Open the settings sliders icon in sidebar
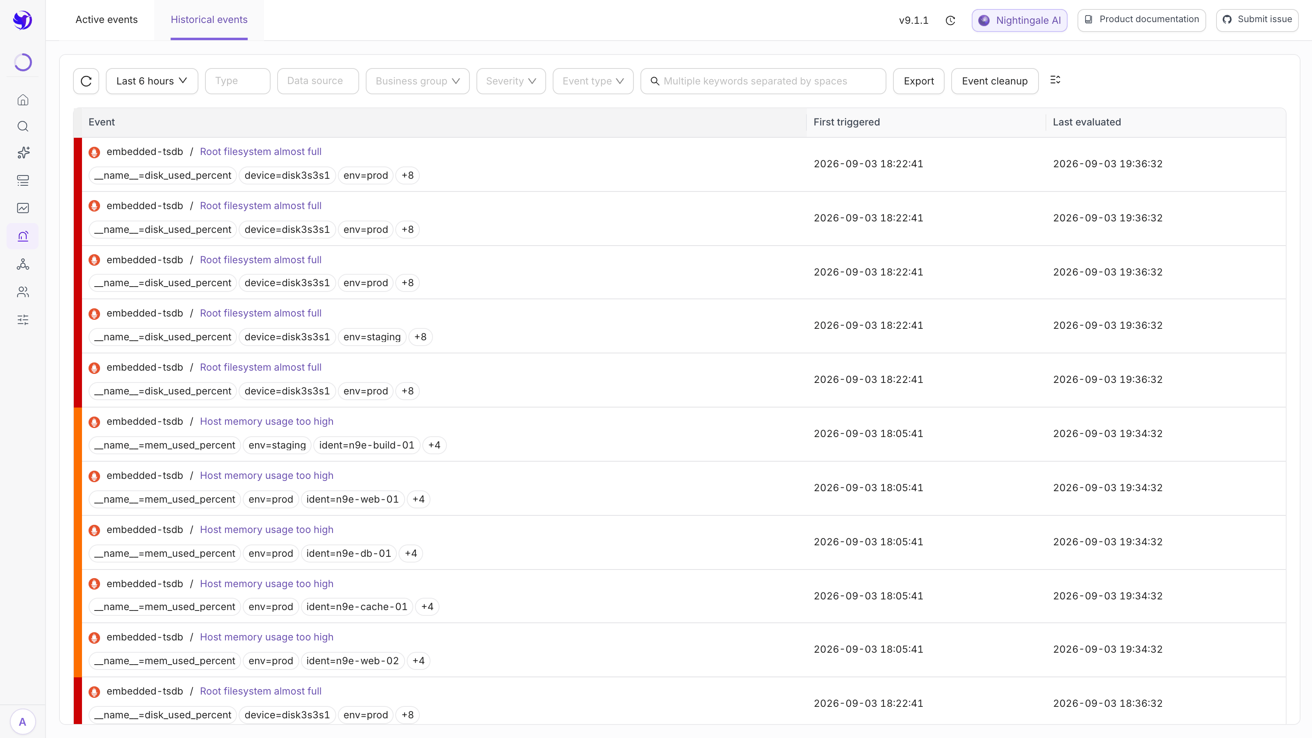The image size is (1312, 738). coord(23,320)
